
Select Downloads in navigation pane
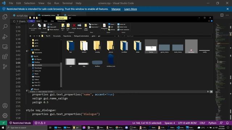38,68
